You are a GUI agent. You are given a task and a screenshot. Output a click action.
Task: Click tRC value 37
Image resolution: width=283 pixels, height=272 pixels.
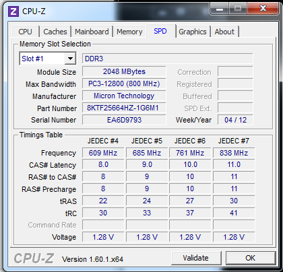190,213
